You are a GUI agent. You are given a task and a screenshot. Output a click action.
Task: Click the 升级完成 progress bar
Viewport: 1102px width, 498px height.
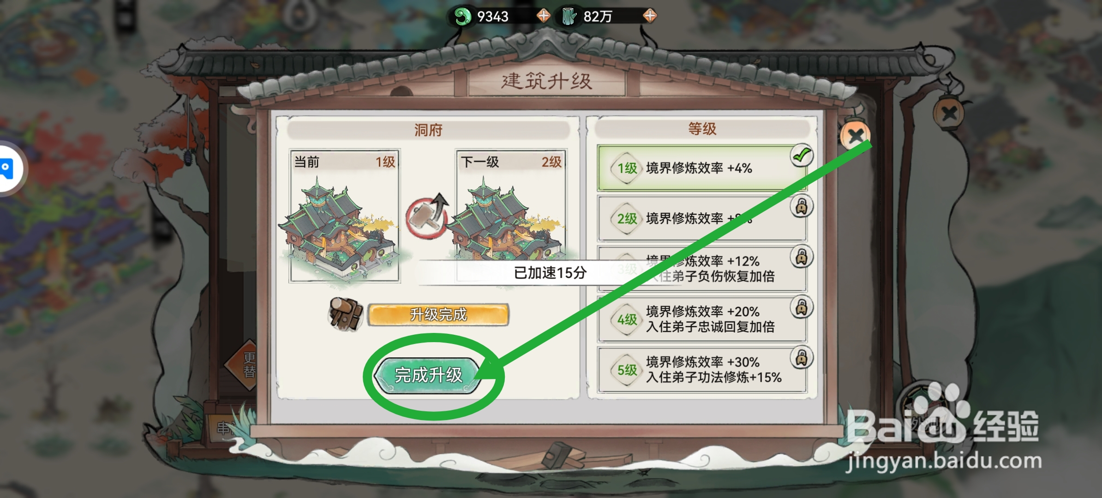click(438, 314)
